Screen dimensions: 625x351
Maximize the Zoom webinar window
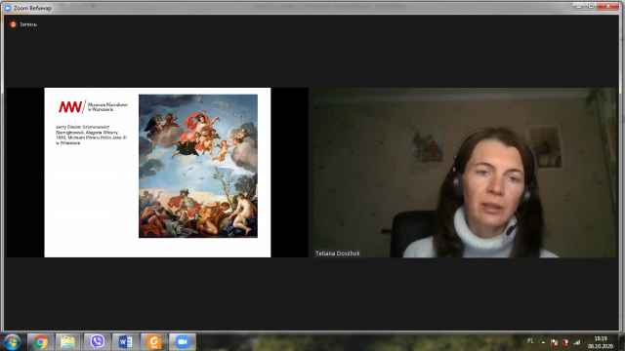(591, 6)
